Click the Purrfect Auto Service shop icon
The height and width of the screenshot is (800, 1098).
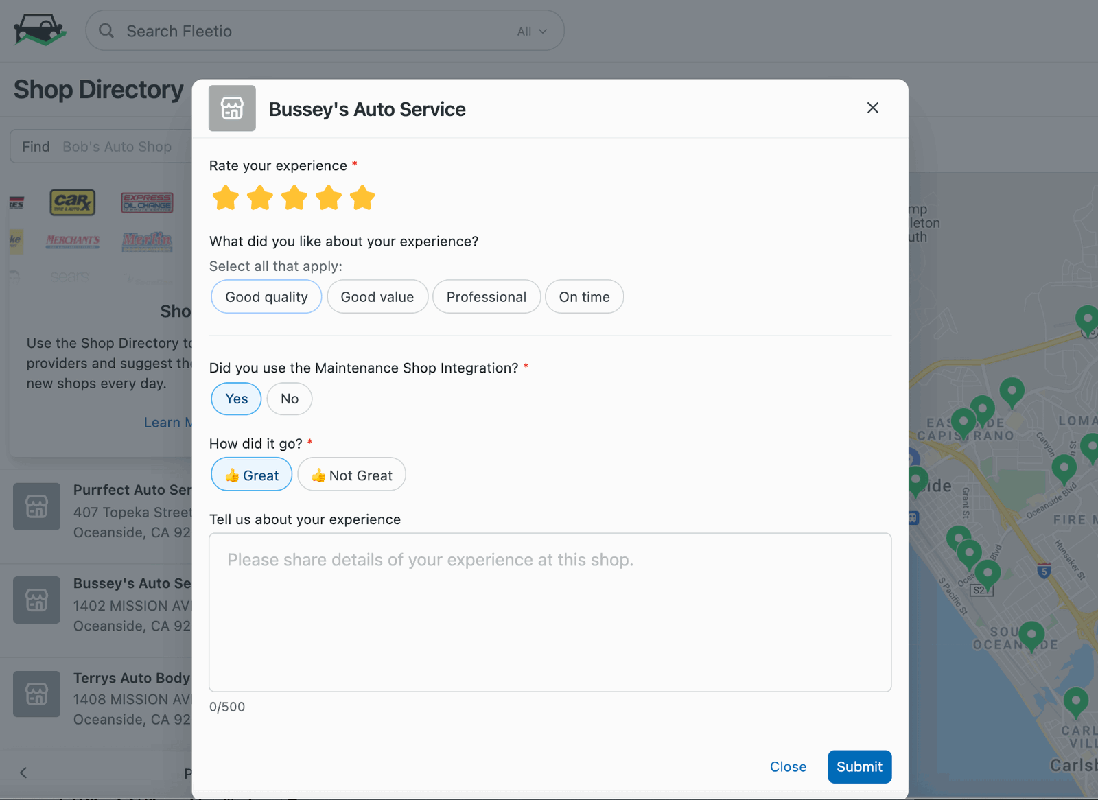coord(37,506)
